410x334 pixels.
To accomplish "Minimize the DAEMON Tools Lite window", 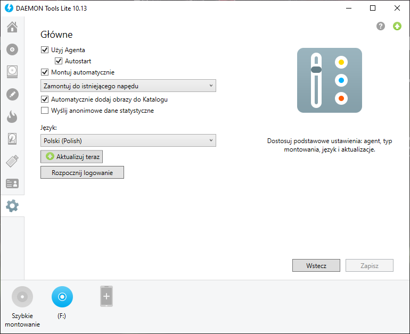I will click(x=349, y=8).
